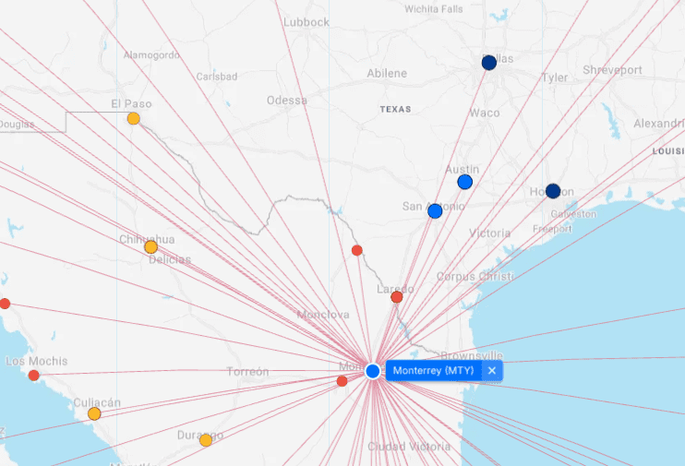Click the Culiacán orange airport marker
Image resolution: width=685 pixels, height=466 pixels.
(x=94, y=413)
